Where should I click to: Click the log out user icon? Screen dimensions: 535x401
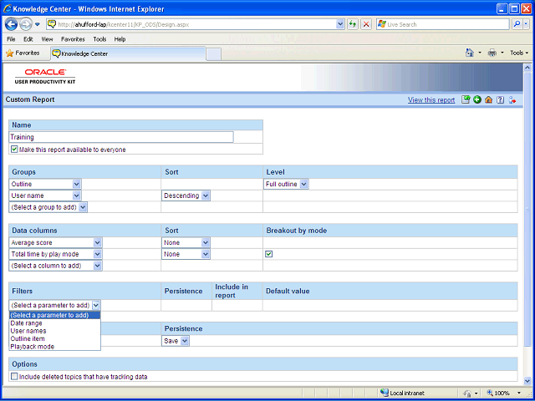pyautogui.click(x=512, y=100)
